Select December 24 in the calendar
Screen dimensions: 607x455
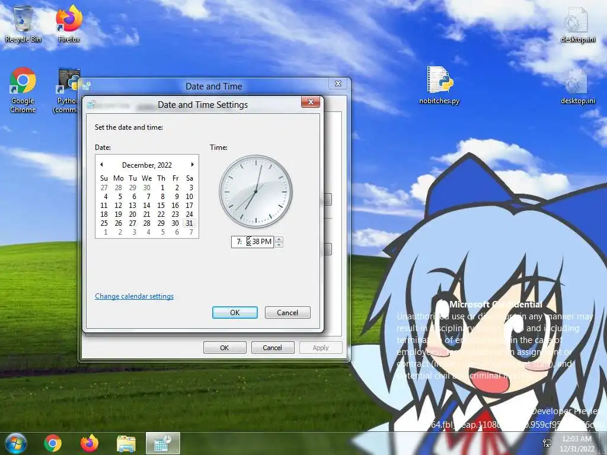pyautogui.click(x=189, y=214)
